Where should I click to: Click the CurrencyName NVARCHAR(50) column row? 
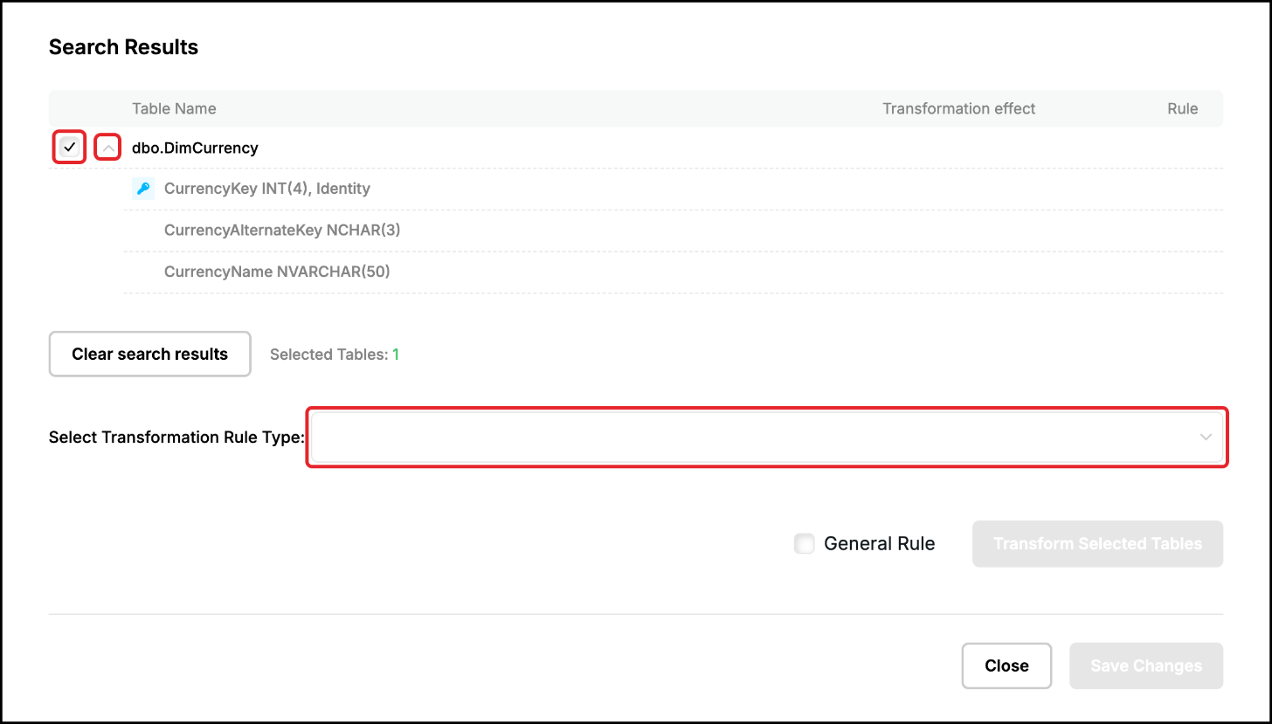tap(673, 272)
